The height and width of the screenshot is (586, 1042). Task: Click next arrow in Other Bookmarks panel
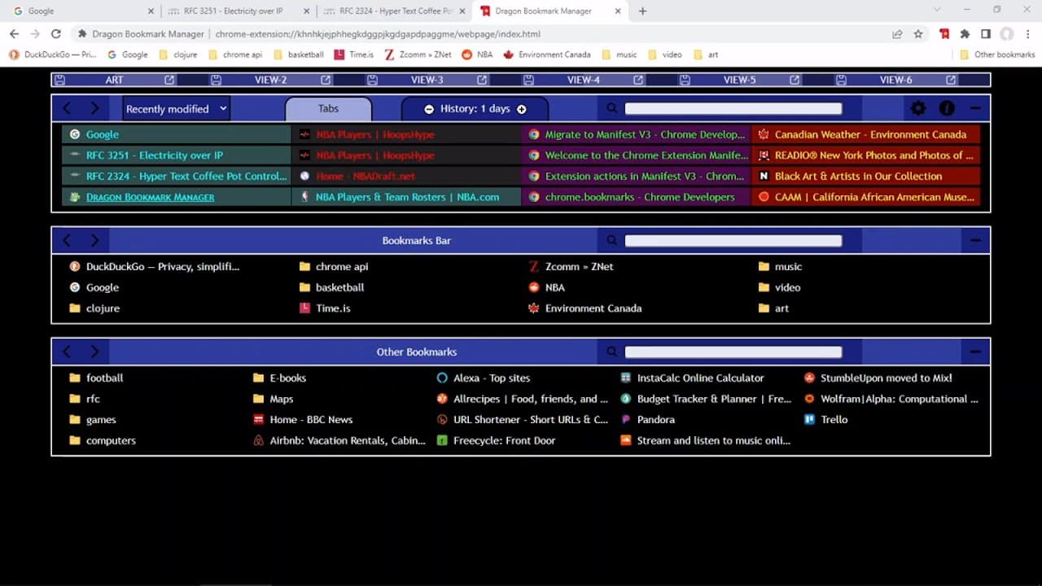tap(94, 352)
